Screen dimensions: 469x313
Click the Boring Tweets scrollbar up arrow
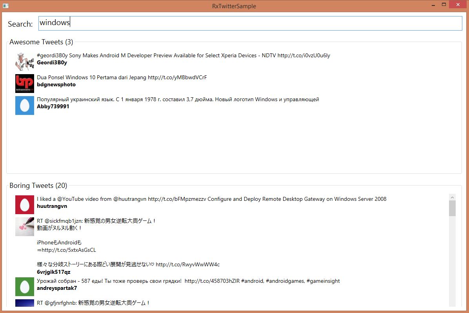452,197
